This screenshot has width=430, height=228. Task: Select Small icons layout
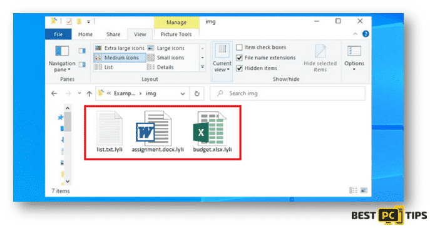click(166, 58)
